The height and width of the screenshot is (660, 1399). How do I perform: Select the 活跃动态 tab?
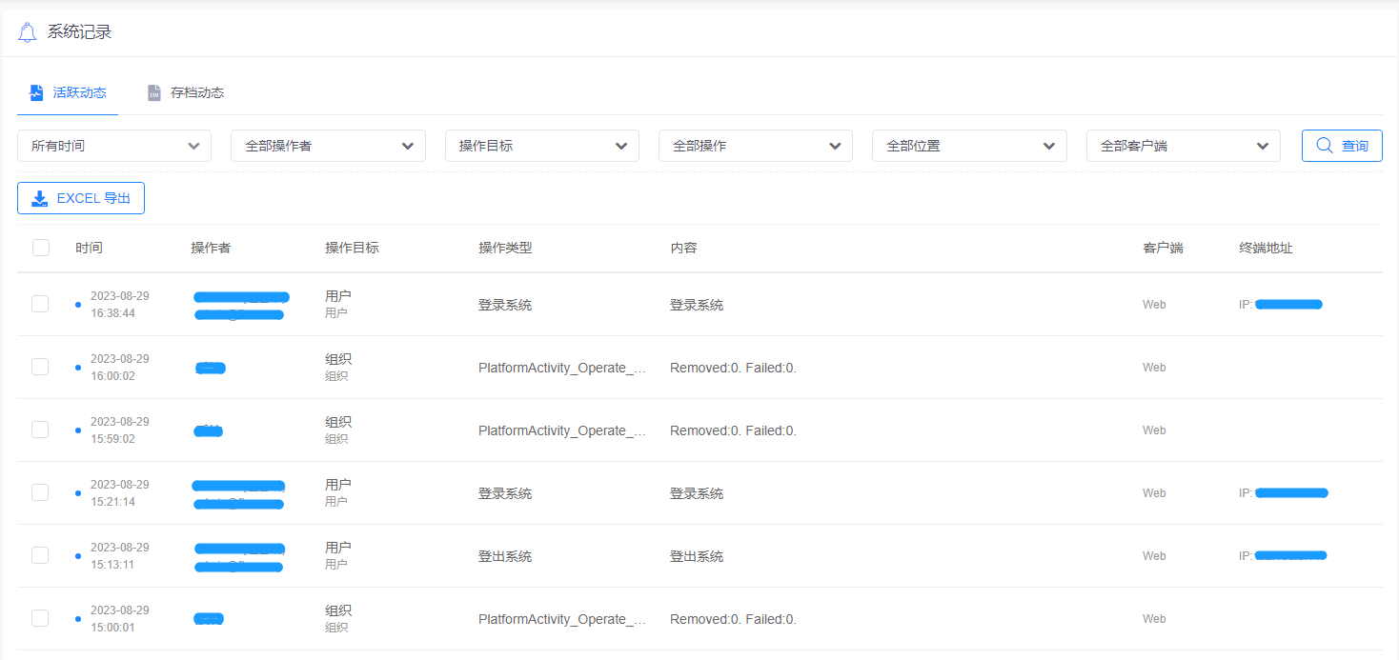tap(79, 92)
